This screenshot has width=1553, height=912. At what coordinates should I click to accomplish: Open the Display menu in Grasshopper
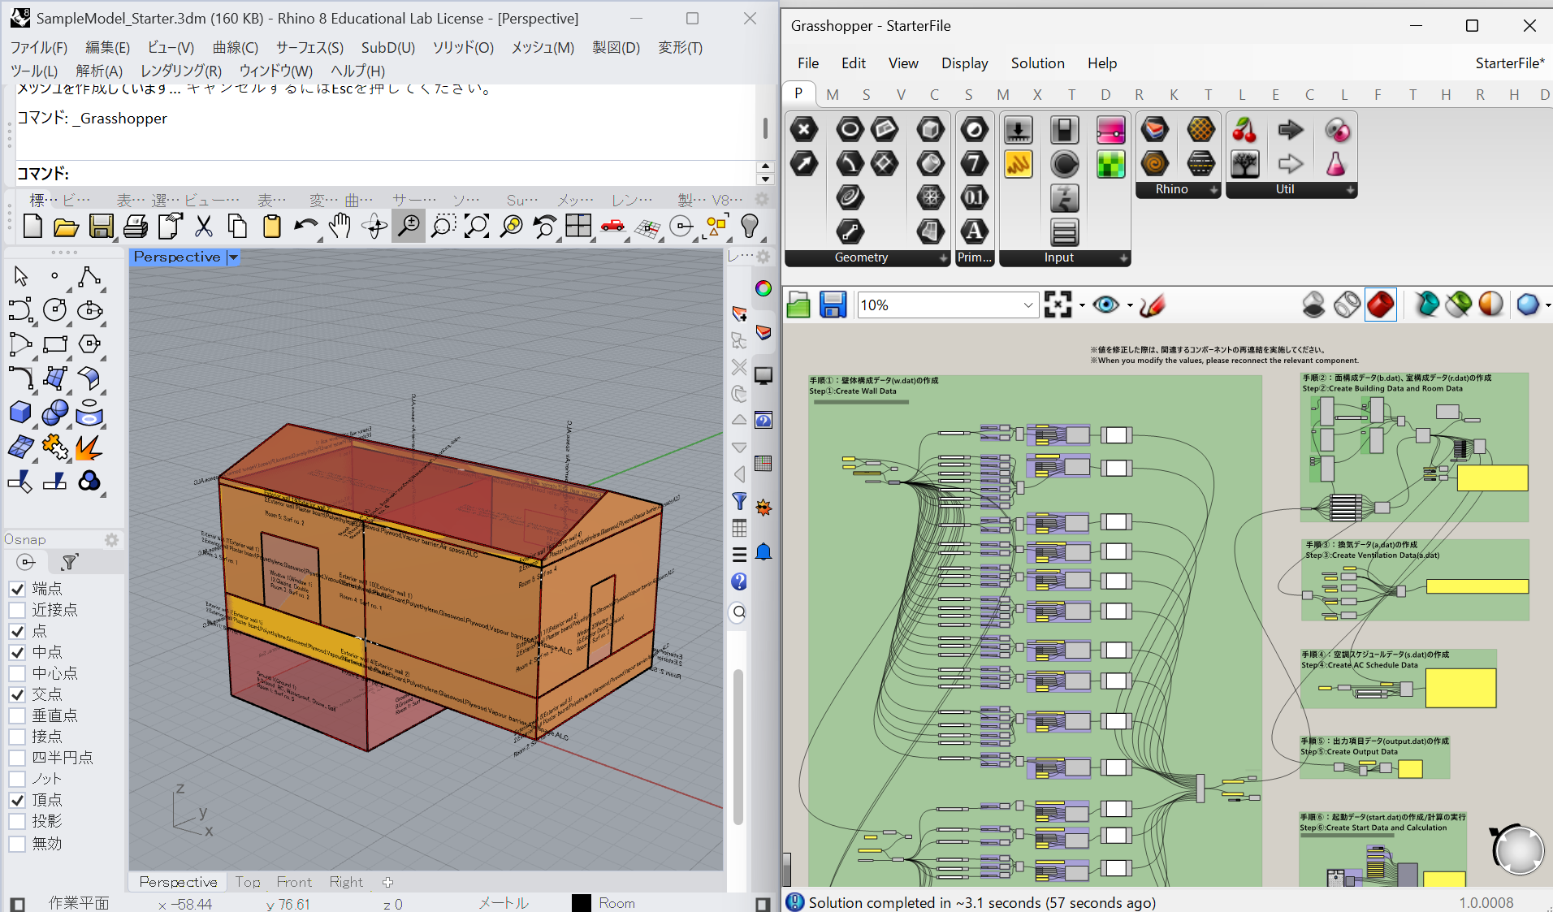point(964,63)
